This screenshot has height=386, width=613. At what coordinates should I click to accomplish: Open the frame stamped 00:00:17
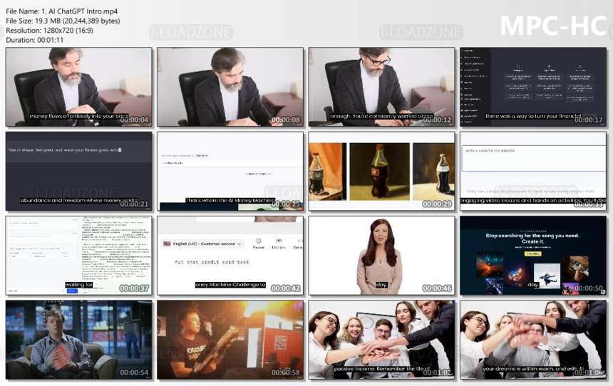[x=533, y=87]
